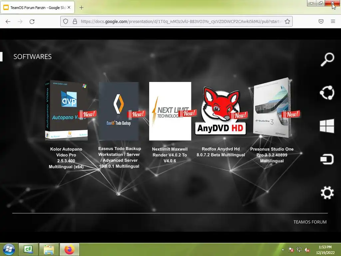Go back with the browser back arrow

pyautogui.click(x=8, y=22)
